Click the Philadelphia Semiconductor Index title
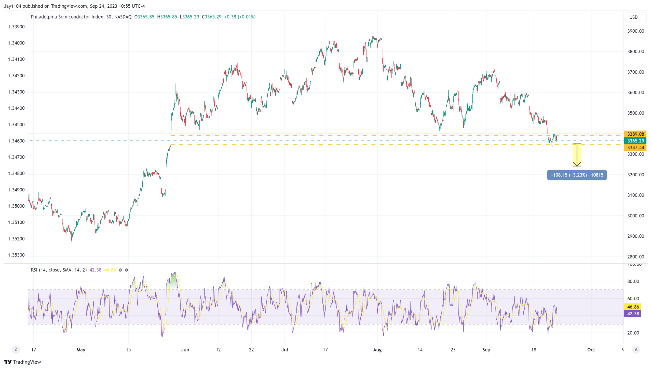Image resolution: width=652 pixels, height=369 pixels. tap(67, 17)
